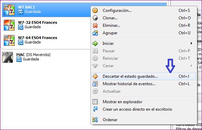Click Guardada status under W7-32 ES04 Frances
202x130 pixels.
point(32,27)
